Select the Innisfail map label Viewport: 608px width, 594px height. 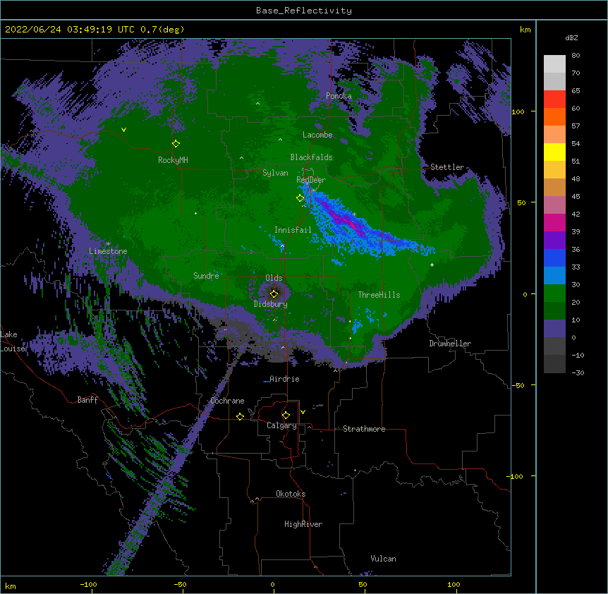(x=293, y=230)
